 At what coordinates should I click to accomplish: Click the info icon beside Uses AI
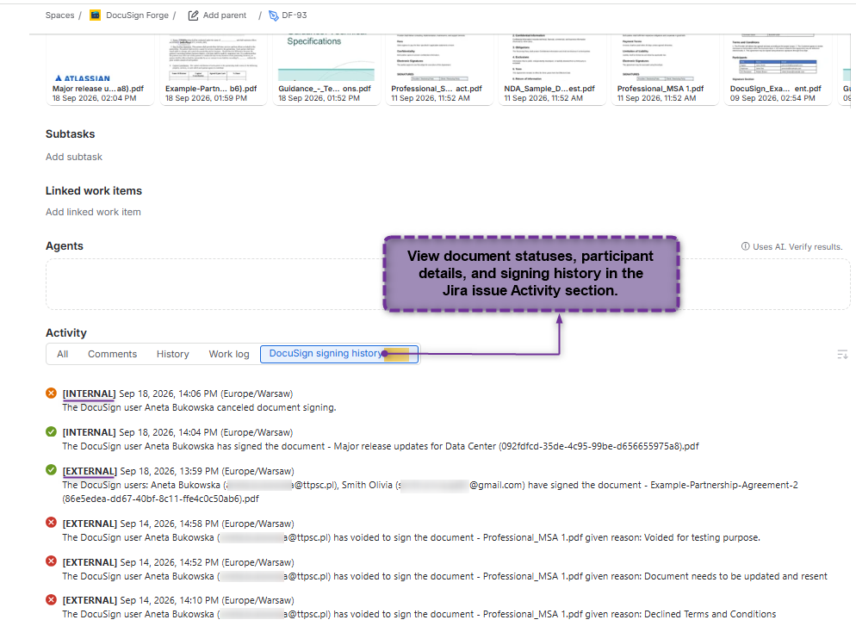point(745,246)
